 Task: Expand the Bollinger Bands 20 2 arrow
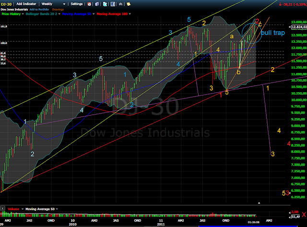click(x=59, y=14)
